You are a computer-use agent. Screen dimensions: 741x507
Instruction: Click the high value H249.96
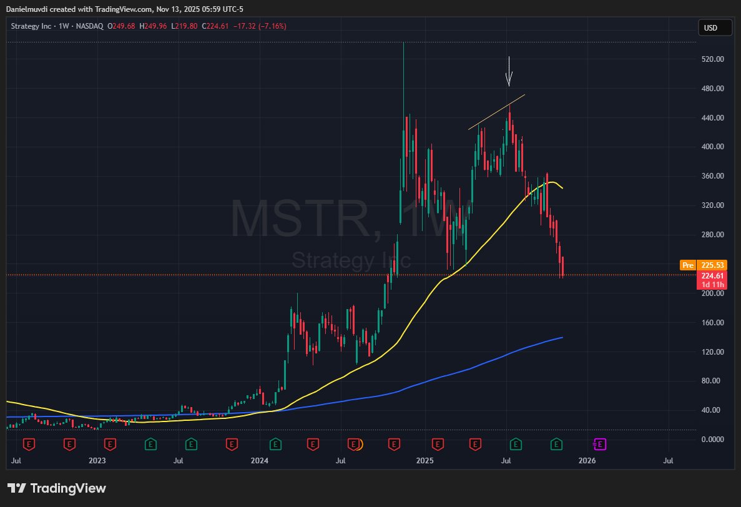(x=153, y=26)
